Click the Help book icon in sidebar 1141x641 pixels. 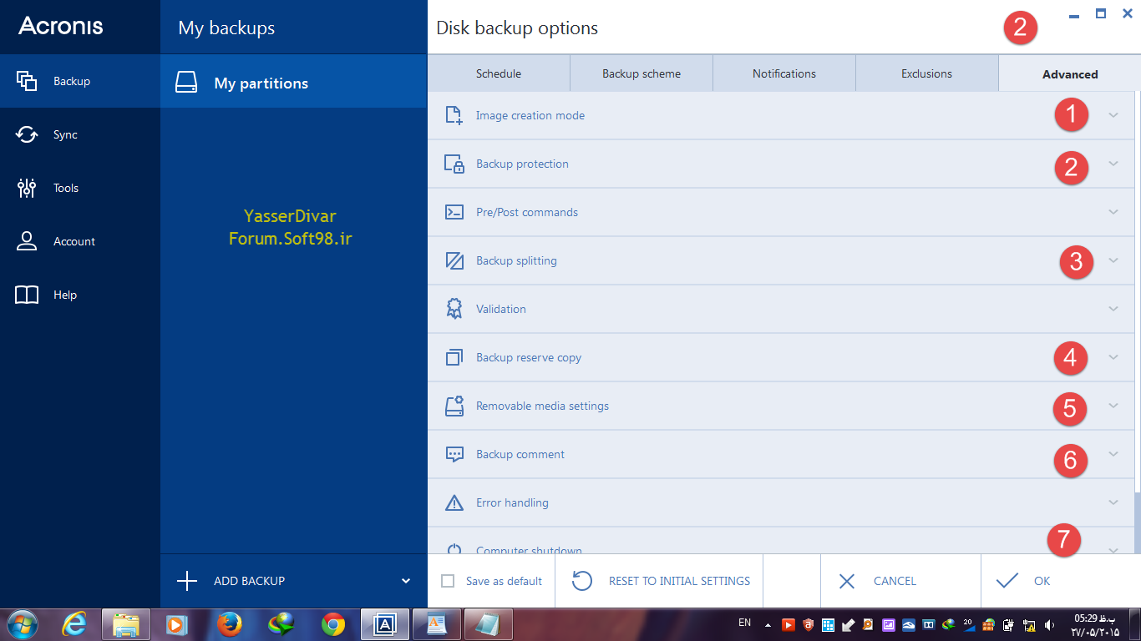(27, 295)
